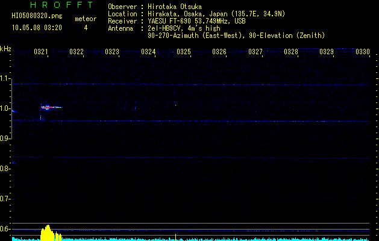Click the 1.0 frequency axis label
Viewport: 379px width, 241px height.
[5, 108]
